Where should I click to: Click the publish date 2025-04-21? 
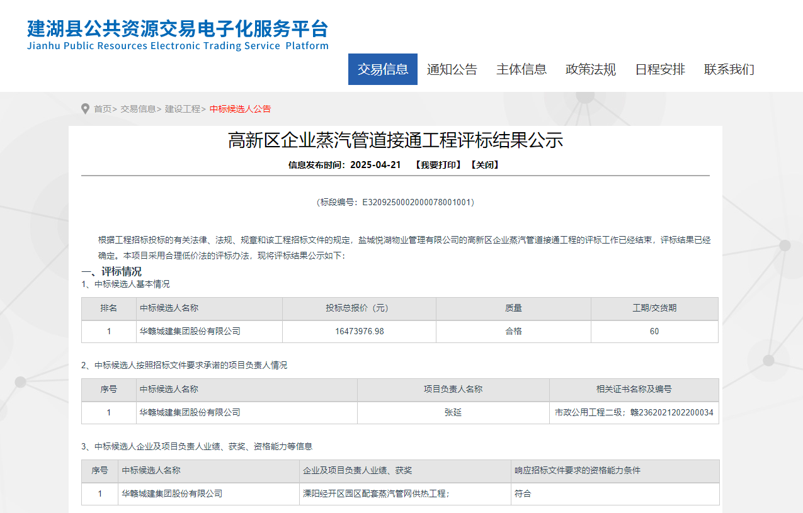point(375,165)
